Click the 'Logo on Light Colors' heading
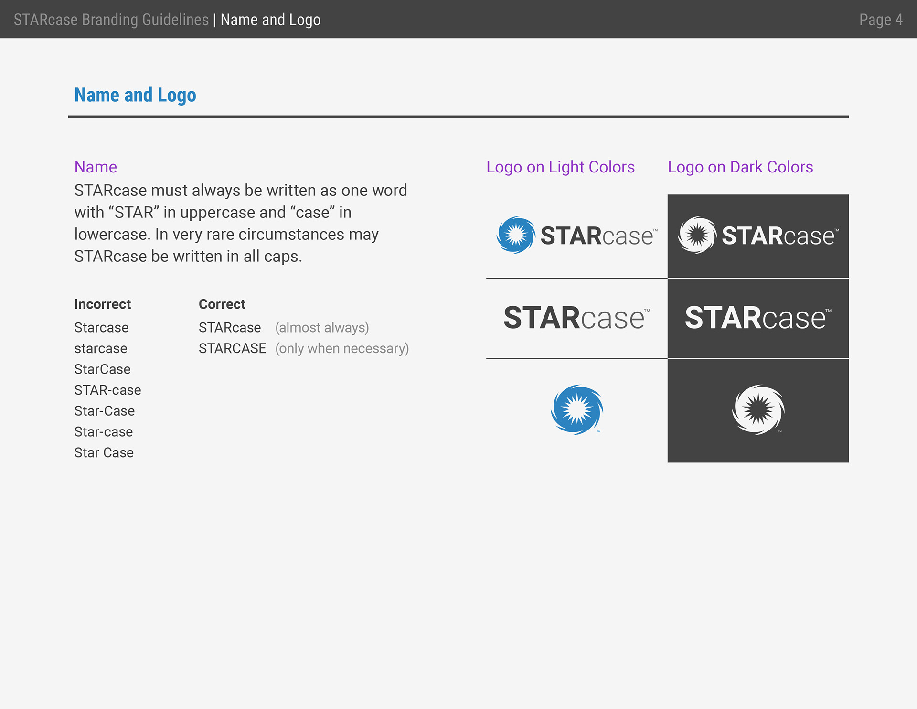Screen dimensions: 917x709 pos(560,167)
